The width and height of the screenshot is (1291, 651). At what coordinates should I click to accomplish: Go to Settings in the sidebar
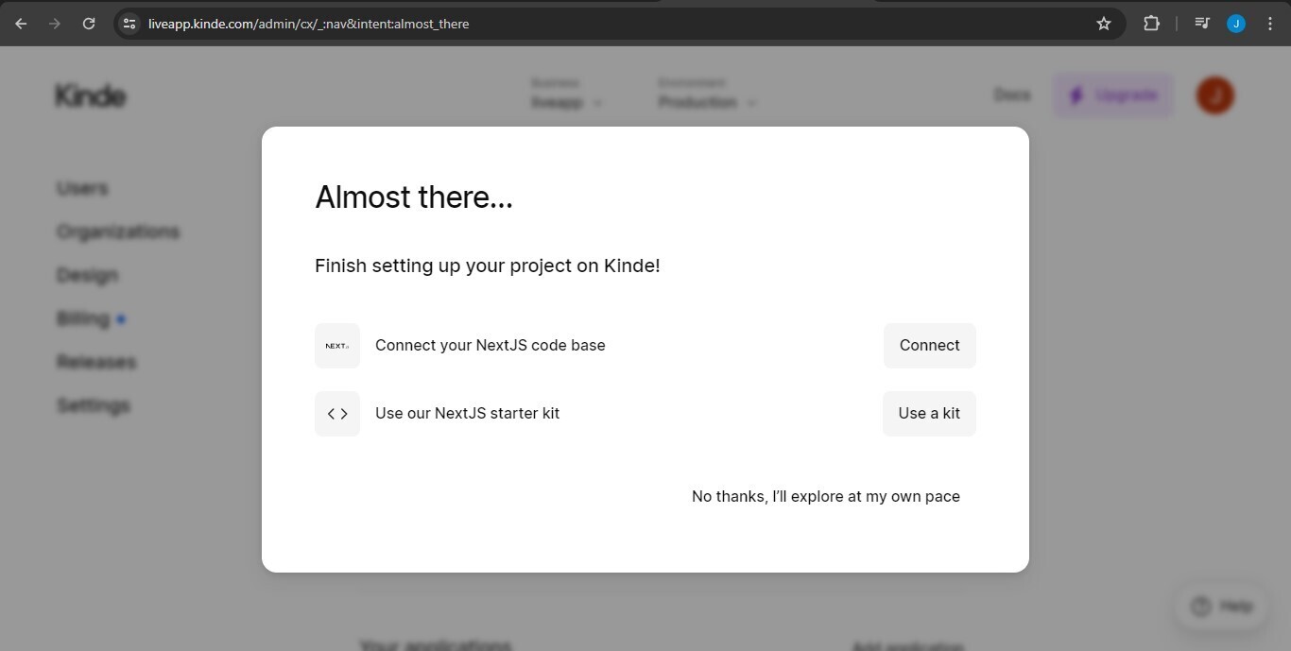tap(94, 406)
